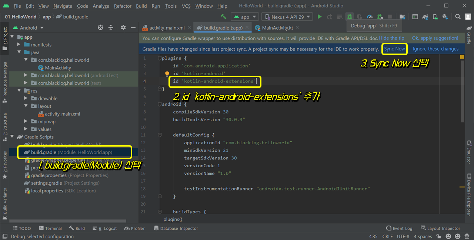Click the CRLF line separator in the status bar
The image size is (474, 240).
(x=387, y=237)
